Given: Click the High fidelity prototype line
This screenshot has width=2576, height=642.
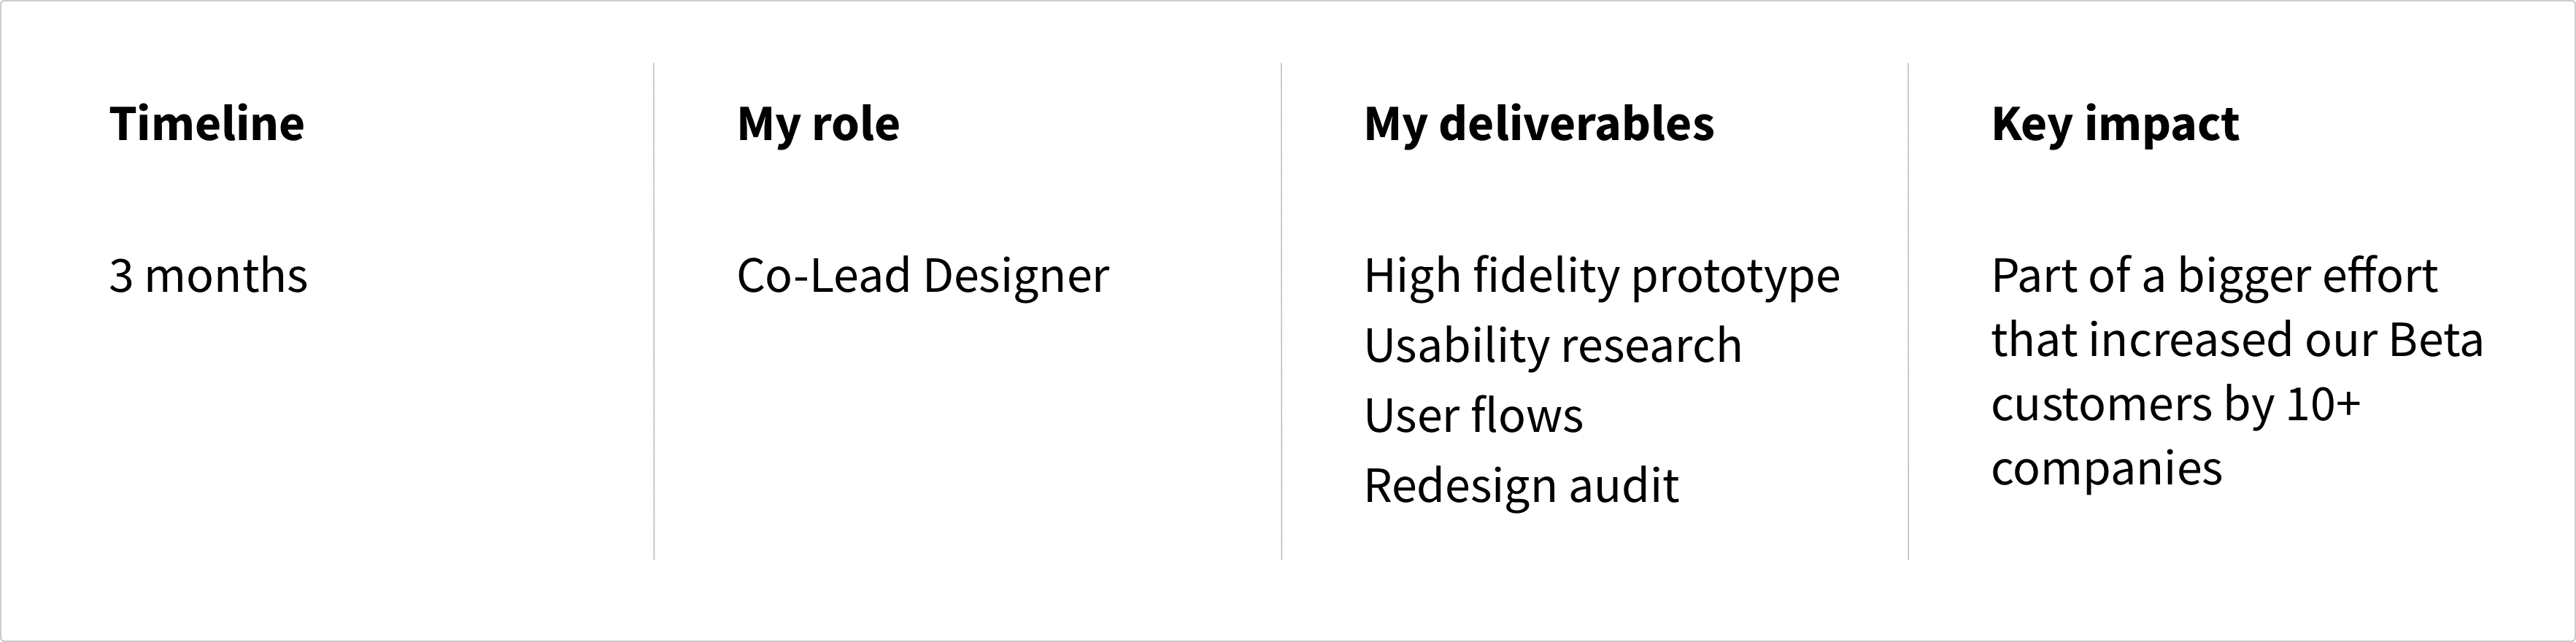Looking at the screenshot, I should pyautogui.click(x=1602, y=277).
